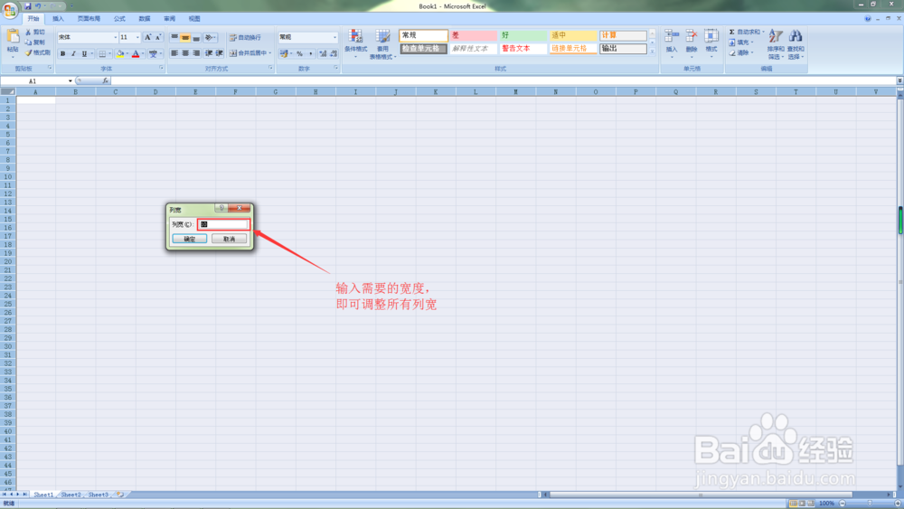The image size is (904, 509).
Task: Select the 警告文本 cell style
Action: click(523, 49)
